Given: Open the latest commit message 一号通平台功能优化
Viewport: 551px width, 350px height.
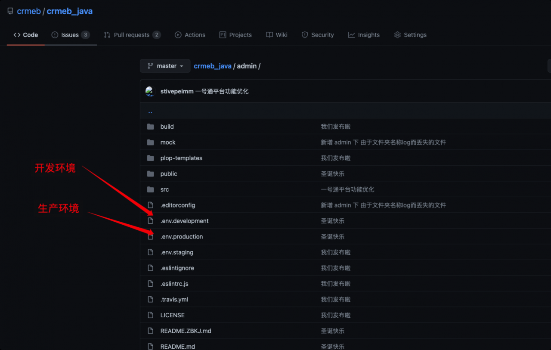Looking at the screenshot, I should tap(222, 91).
